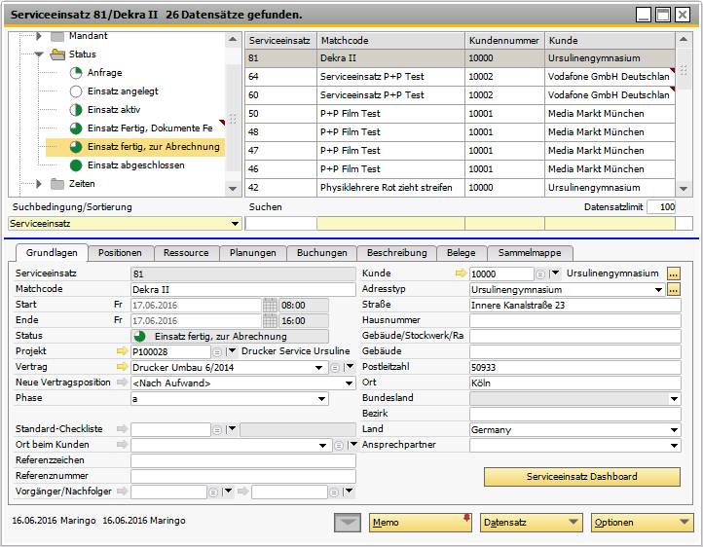Click the Serviceeinsatz Dashboard button
Image resolution: width=703 pixels, height=547 pixels.
click(581, 477)
